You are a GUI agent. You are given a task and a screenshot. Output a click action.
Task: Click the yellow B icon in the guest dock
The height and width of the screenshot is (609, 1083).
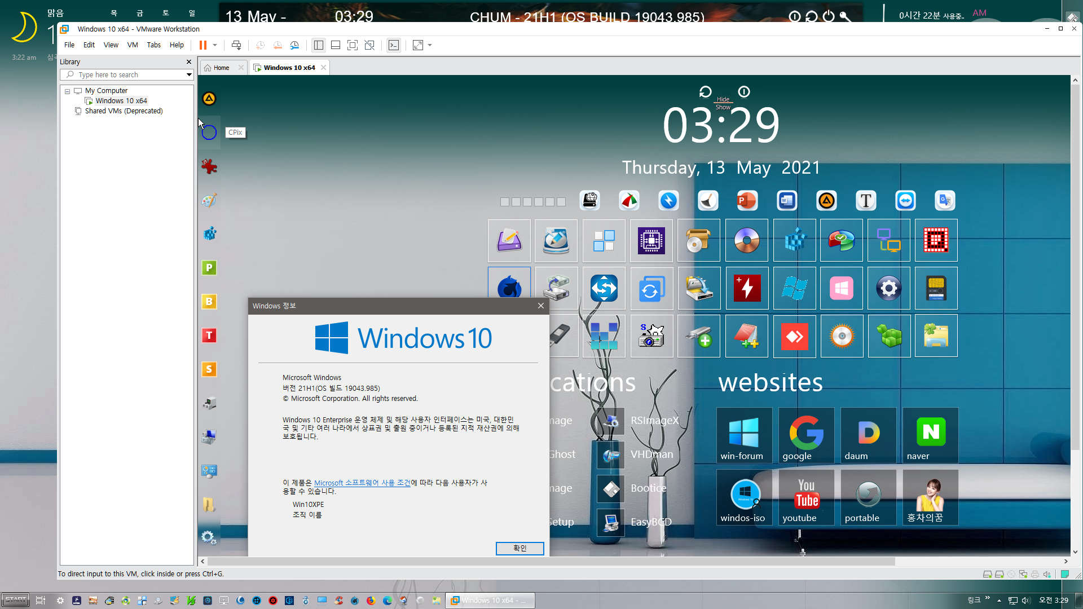[209, 302]
